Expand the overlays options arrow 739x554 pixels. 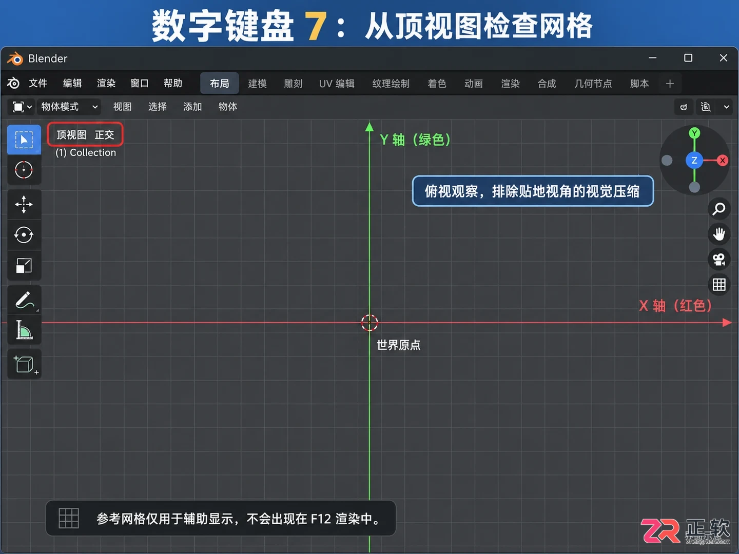coord(726,107)
